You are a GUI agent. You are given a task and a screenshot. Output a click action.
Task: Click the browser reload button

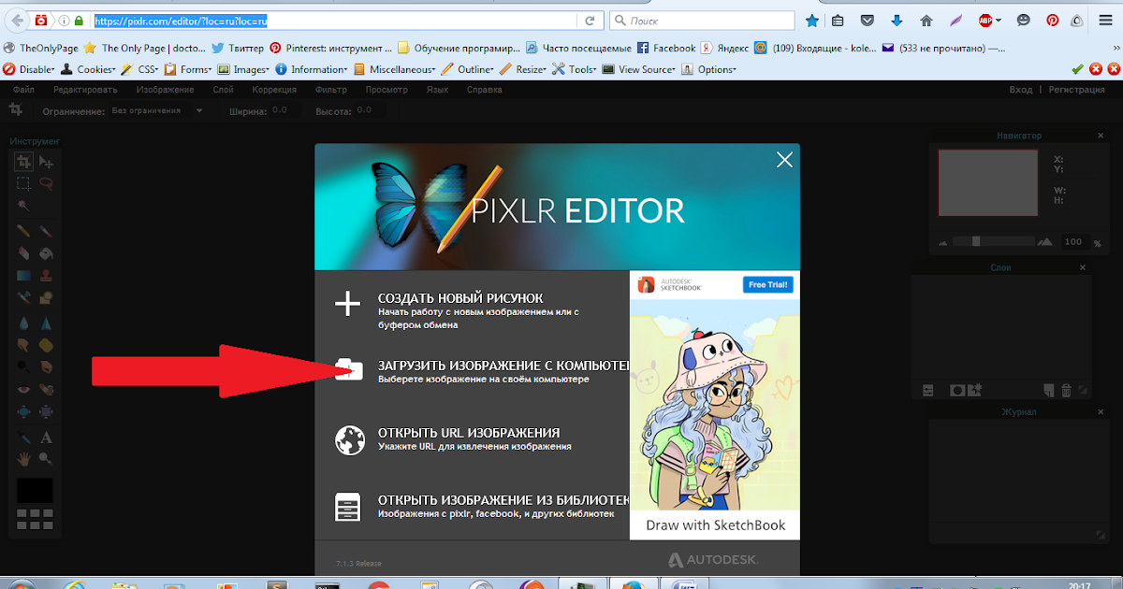(590, 20)
